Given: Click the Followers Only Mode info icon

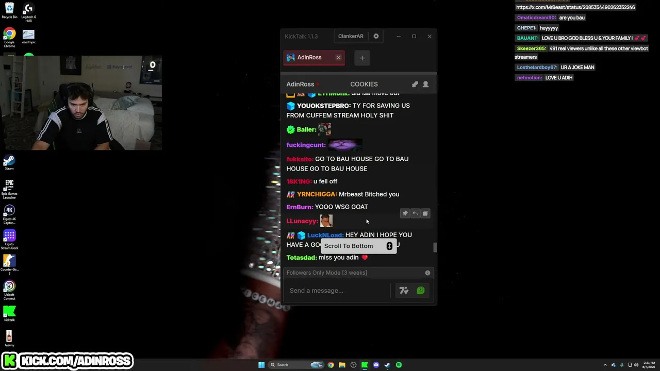Looking at the screenshot, I should [427, 273].
